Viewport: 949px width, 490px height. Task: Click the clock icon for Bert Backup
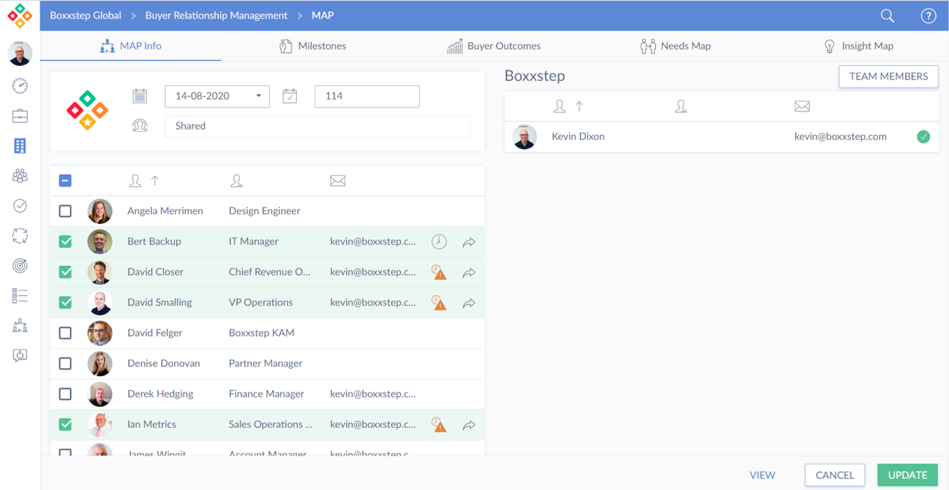tap(439, 241)
